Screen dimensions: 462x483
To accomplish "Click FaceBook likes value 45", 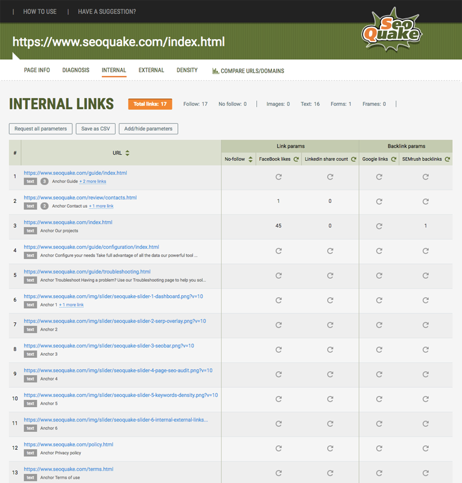I will tap(279, 226).
